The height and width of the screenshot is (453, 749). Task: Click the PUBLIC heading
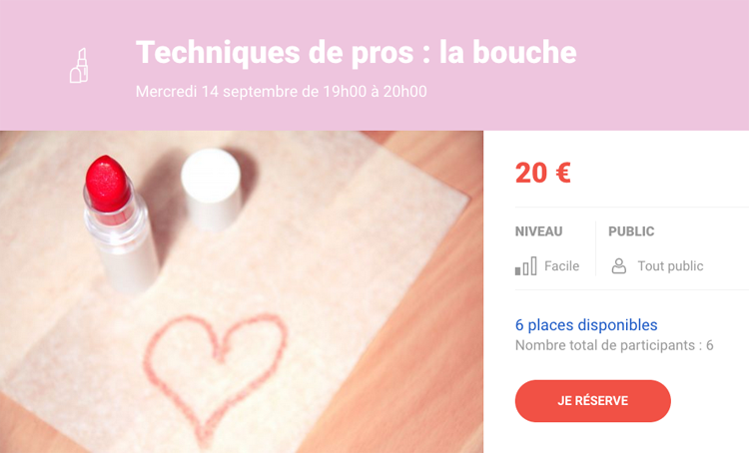point(631,231)
